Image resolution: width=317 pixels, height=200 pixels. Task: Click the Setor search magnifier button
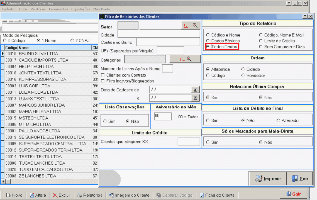pyautogui.click(x=191, y=25)
